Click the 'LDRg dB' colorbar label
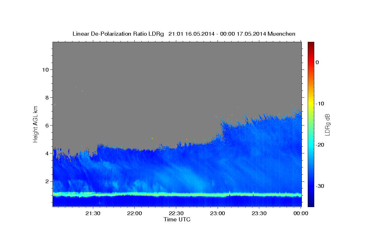The image size is (373, 248). tap(327, 125)
